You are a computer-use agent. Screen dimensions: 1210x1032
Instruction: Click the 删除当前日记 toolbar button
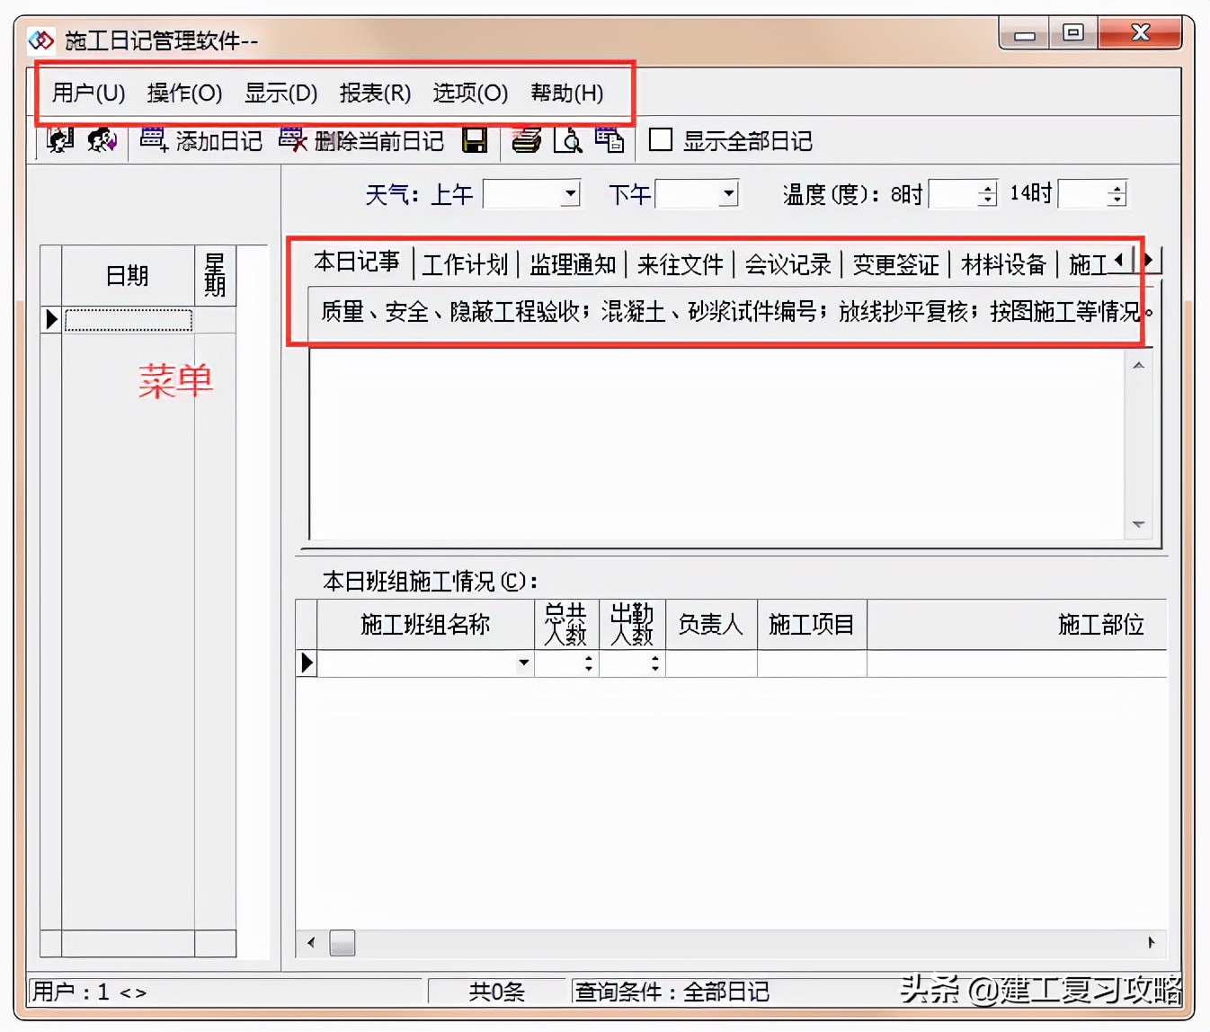378,141
